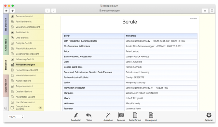Go back with the left arrow button
Viewport: 218px width, 127px height.
click(x=48, y=11)
